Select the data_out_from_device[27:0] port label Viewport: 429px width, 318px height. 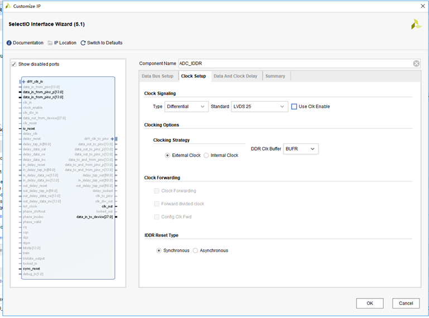[44, 118]
